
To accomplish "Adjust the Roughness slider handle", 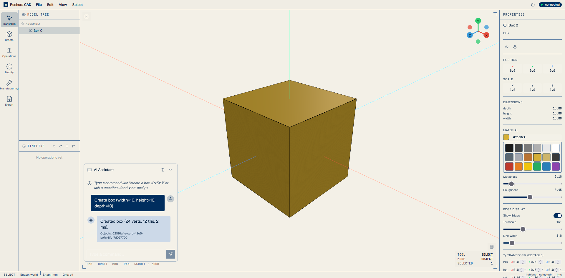I will pyautogui.click(x=530, y=197).
